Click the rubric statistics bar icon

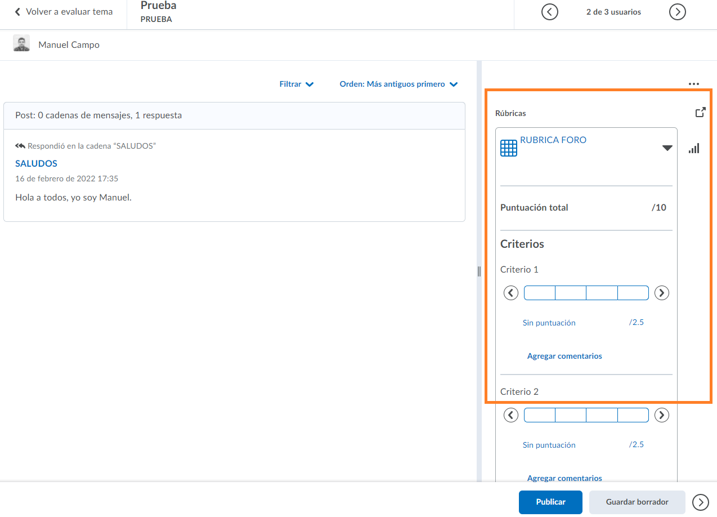[694, 149]
